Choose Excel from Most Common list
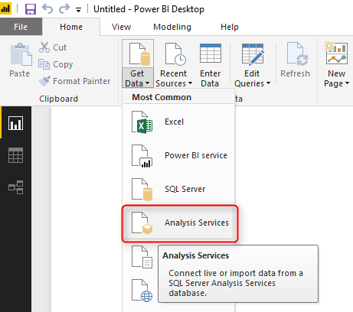 (178, 122)
